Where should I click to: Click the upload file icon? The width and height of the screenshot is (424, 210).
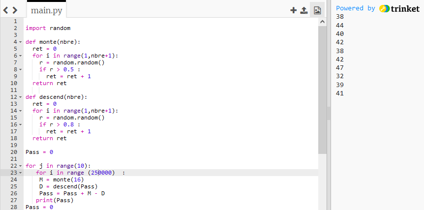304,10
